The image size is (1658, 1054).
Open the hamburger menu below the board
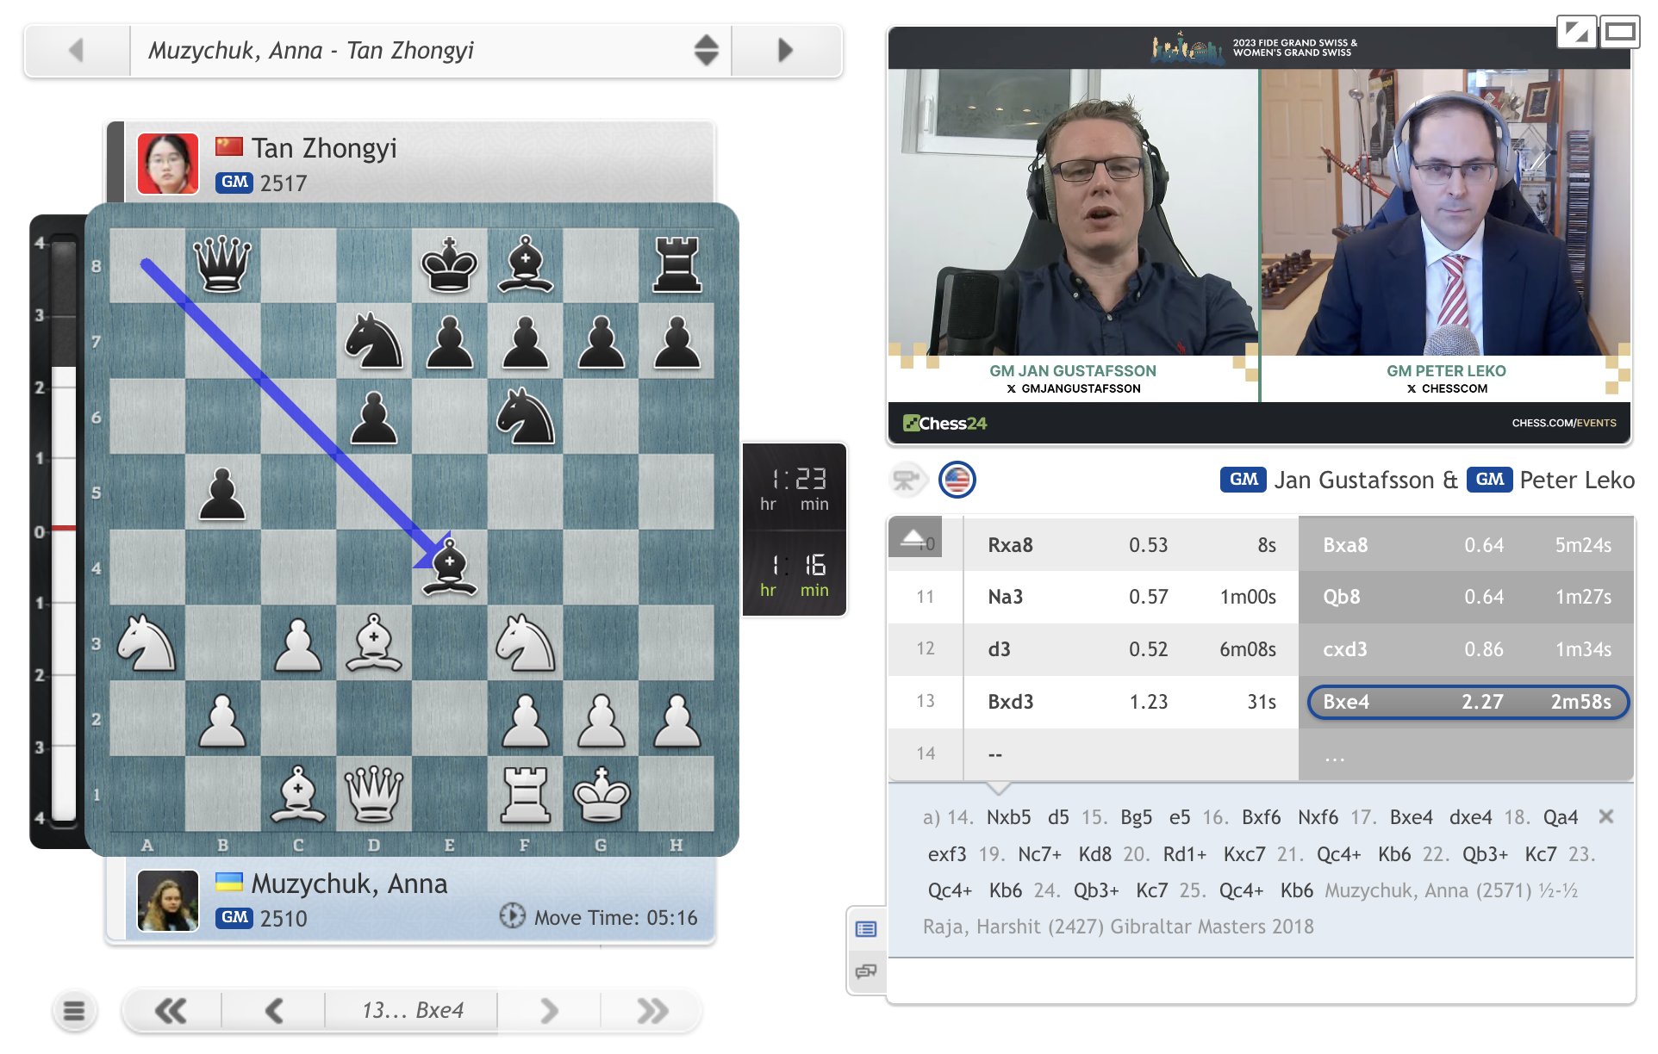coord(74,1010)
